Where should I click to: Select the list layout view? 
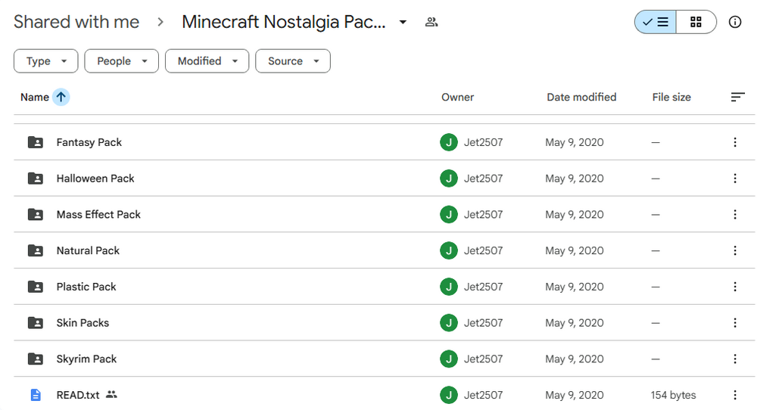click(656, 22)
